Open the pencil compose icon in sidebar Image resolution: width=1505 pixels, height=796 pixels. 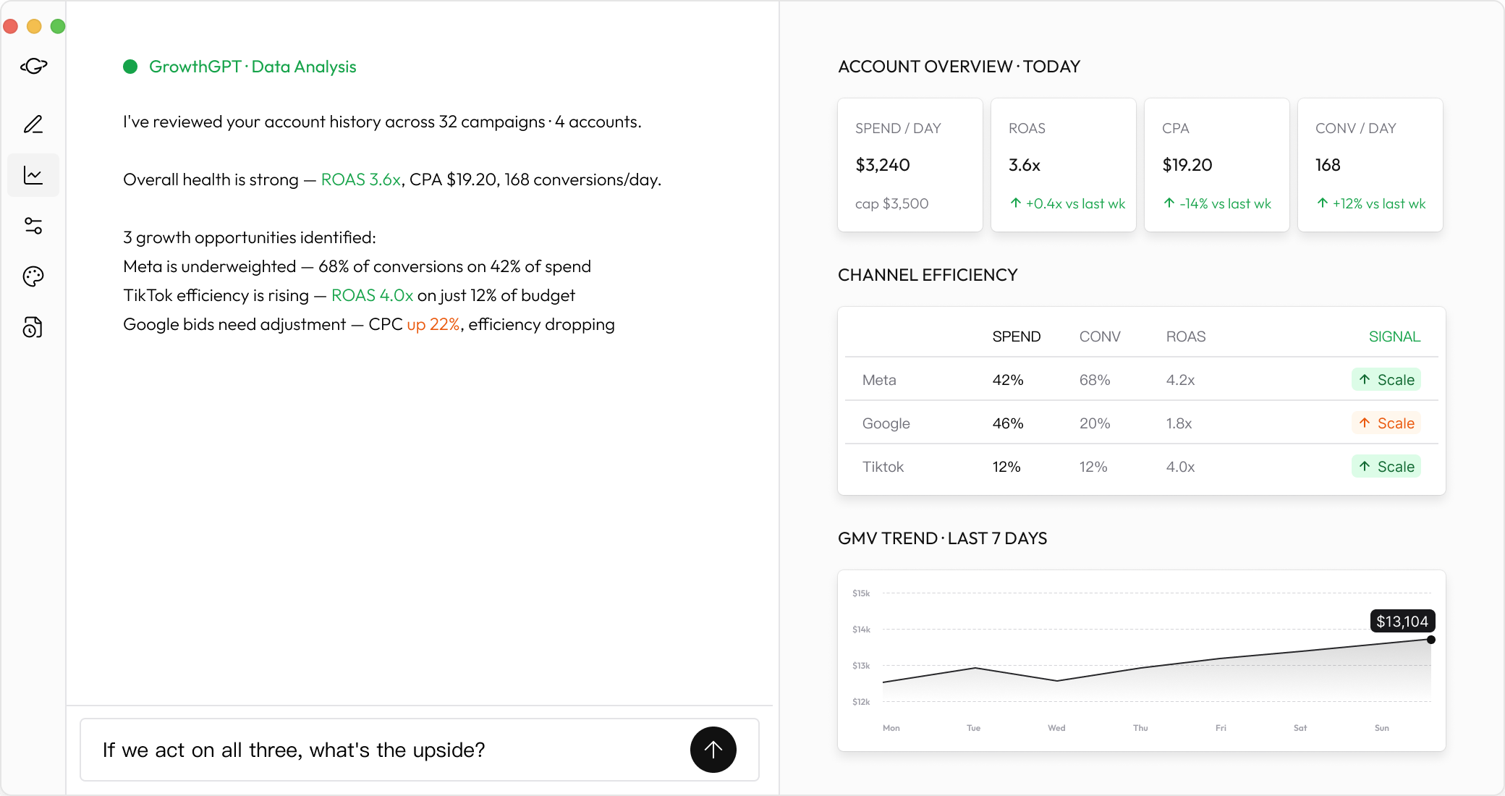point(33,124)
